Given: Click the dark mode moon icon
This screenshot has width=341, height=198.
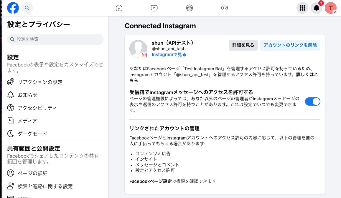Looking at the screenshot, I should (x=11, y=134).
